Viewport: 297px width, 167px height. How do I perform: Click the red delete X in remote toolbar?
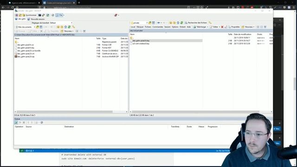pyautogui.click(x=222, y=27)
